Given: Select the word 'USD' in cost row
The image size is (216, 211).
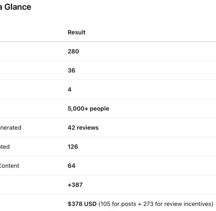Looking at the screenshot, I should pyautogui.click(x=90, y=204).
